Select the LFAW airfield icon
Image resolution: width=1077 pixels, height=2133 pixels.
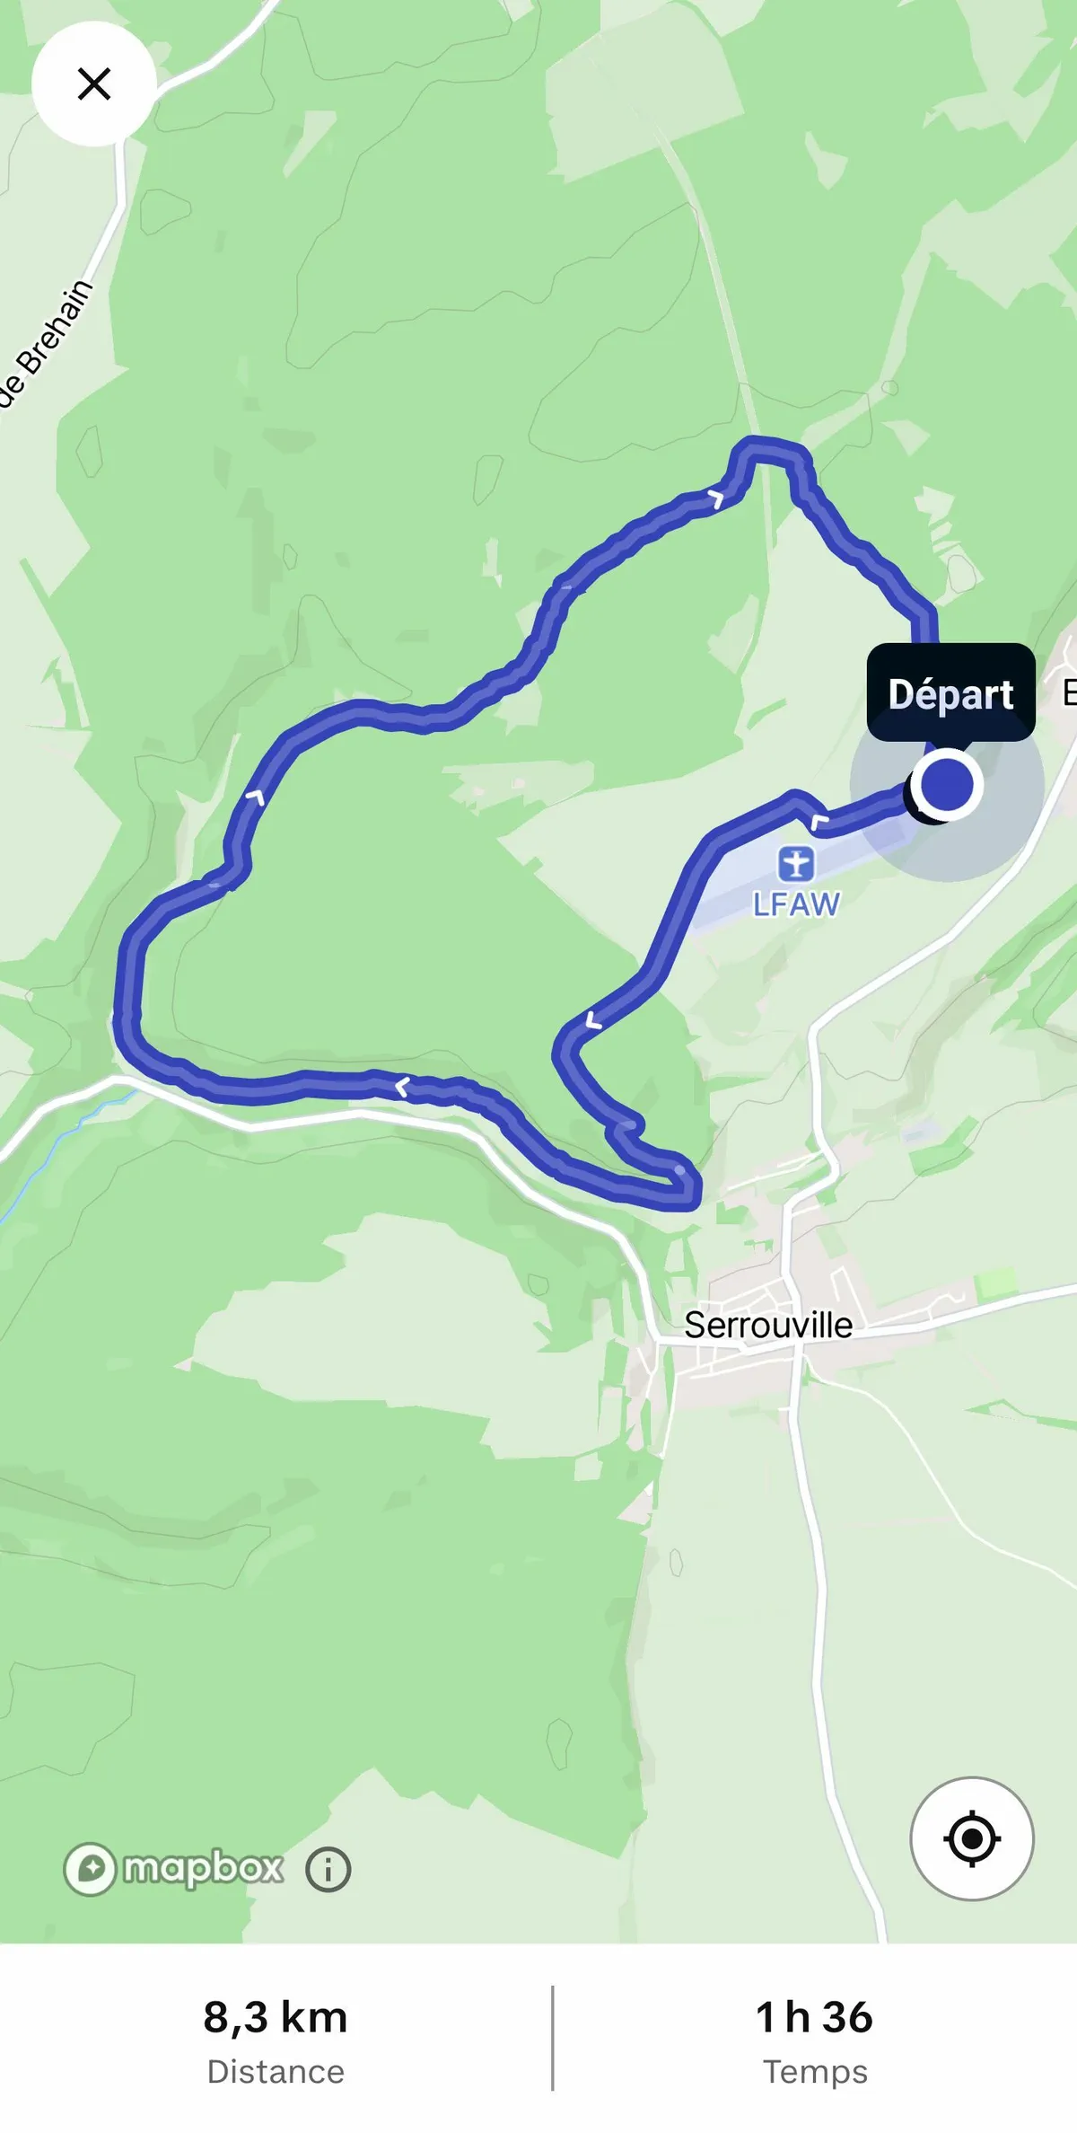[796, 864]
